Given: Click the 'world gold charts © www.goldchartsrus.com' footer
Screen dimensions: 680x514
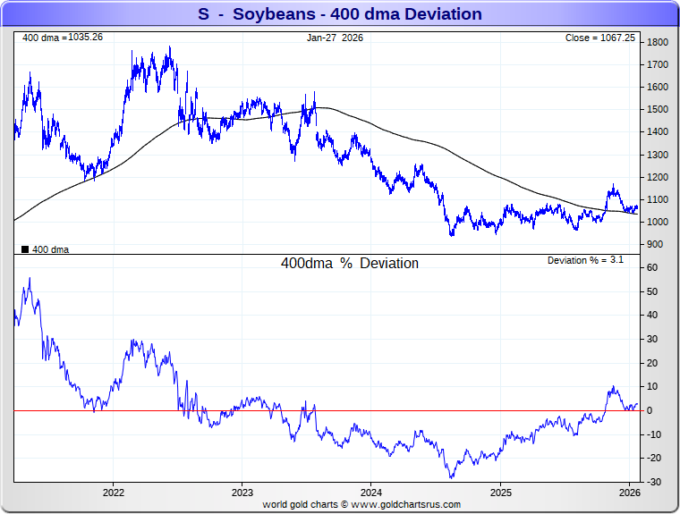Looking at the screenshot, I should click(x=361, y=504).
